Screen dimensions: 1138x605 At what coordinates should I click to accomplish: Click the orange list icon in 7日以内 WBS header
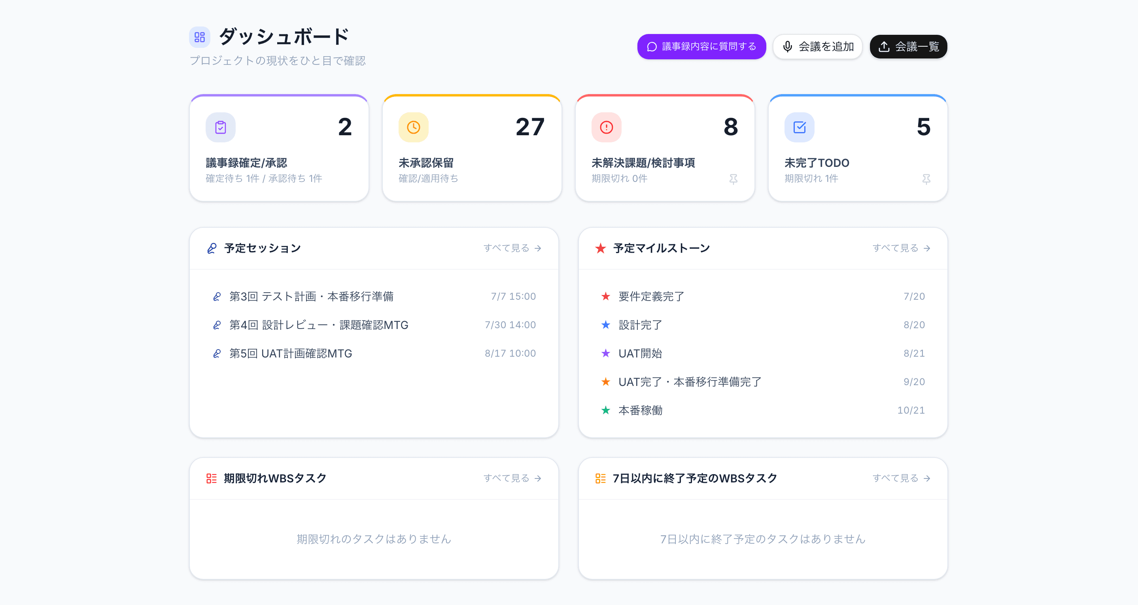[600, 478]
